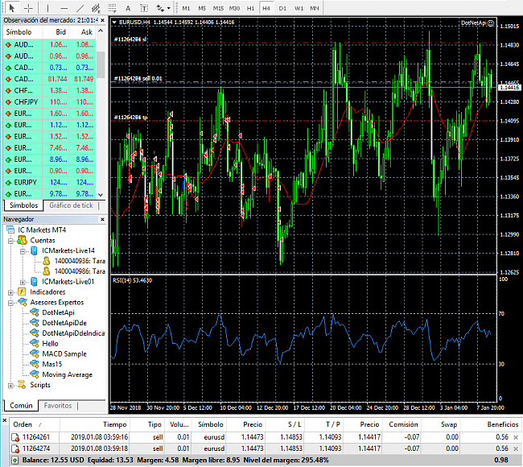Switch chart to W1 timeframe
The height and width of the screenshot is (467, 523).
pos(299,8)
